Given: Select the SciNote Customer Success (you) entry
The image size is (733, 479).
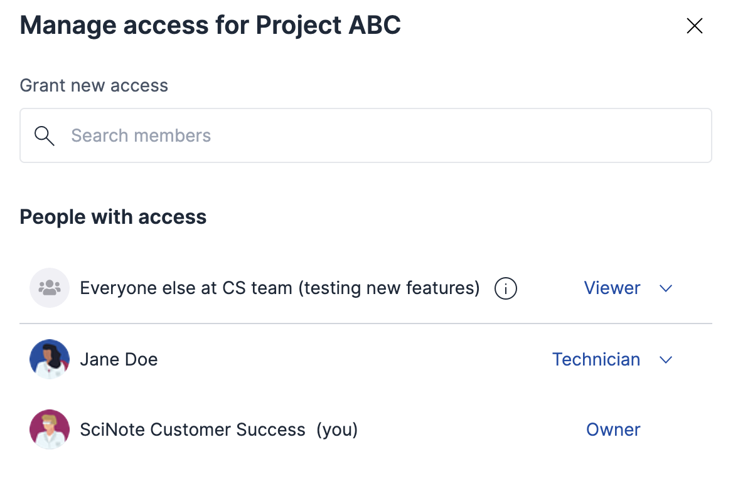Looking at the screenshot, I should 218,429.
